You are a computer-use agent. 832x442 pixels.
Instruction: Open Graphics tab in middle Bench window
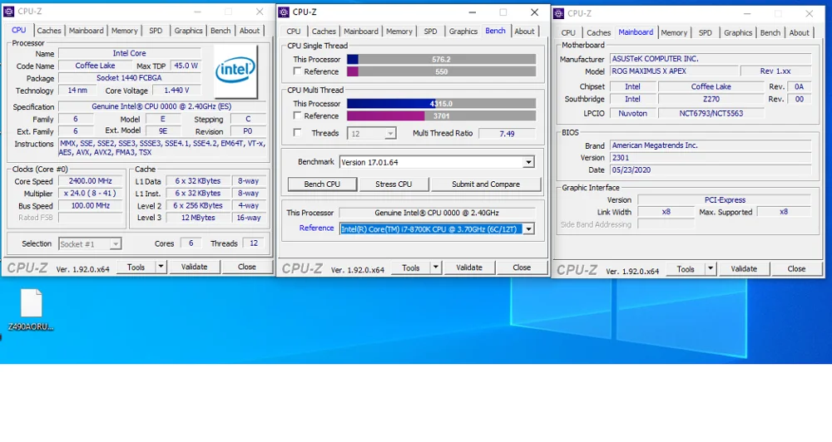tap(463, 32)
